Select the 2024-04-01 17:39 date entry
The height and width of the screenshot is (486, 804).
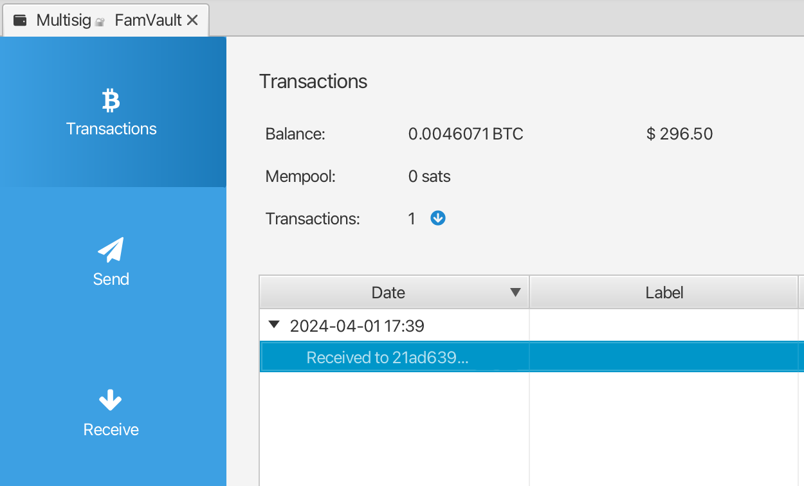357,326
